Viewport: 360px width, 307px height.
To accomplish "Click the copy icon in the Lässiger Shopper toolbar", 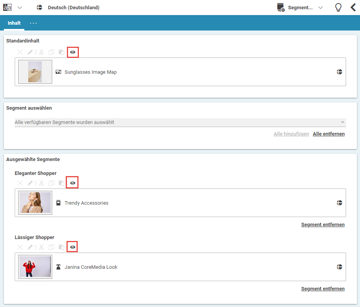I will (x=51, y=247).
